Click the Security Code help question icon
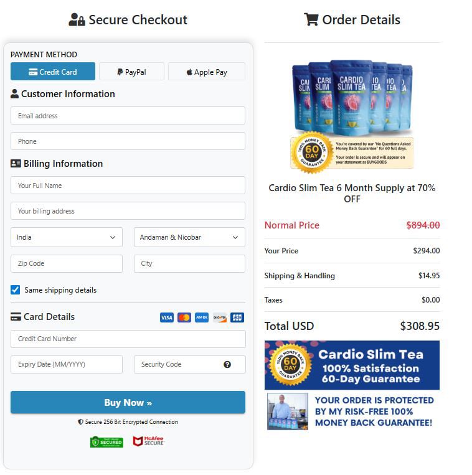The image size is (472, 475). point(227,365)
